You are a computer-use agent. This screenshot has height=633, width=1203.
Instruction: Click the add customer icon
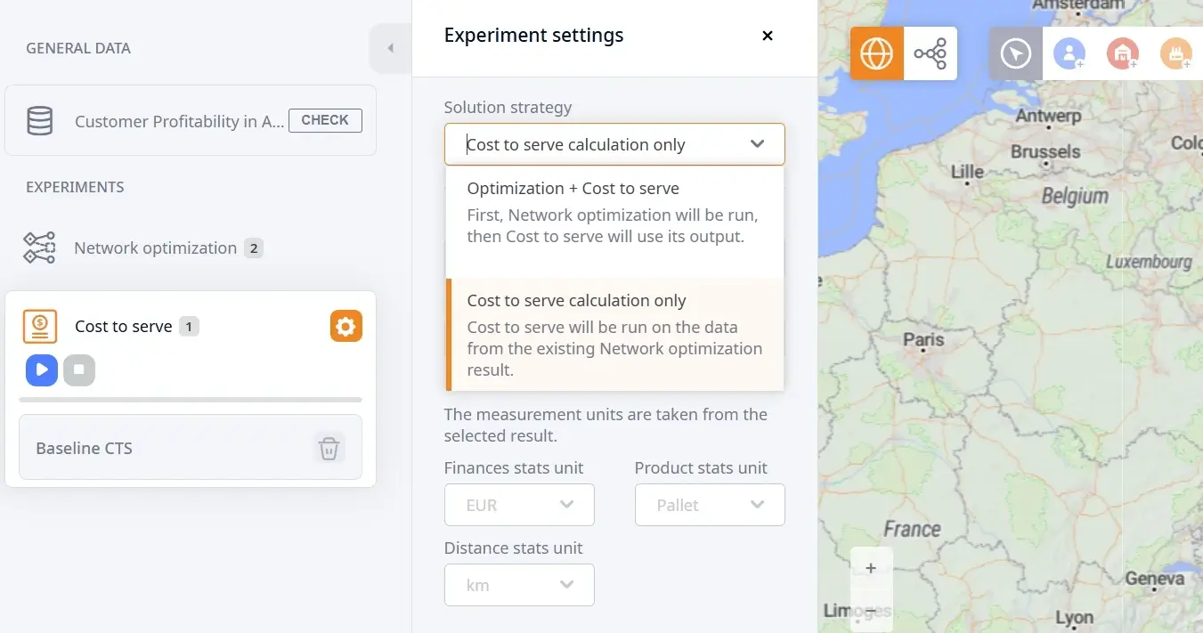click(x=1069, y=53)
